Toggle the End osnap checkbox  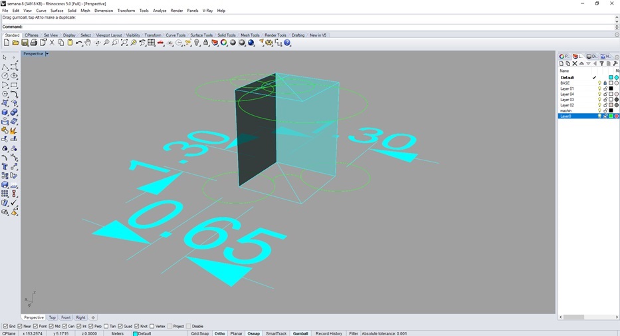click(5, 326)
